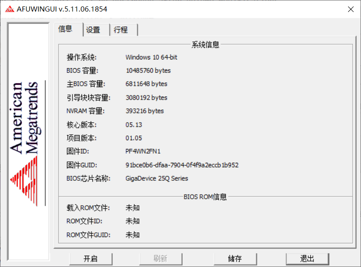
Task: Click the 未知 value beside ROM文件ID
Action: click(x=132, y=221)
